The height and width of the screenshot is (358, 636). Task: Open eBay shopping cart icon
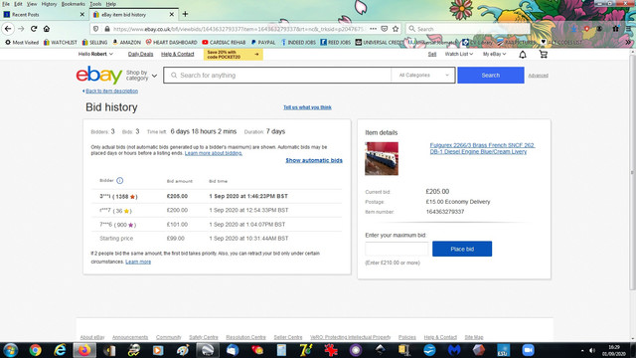(544, 54)
